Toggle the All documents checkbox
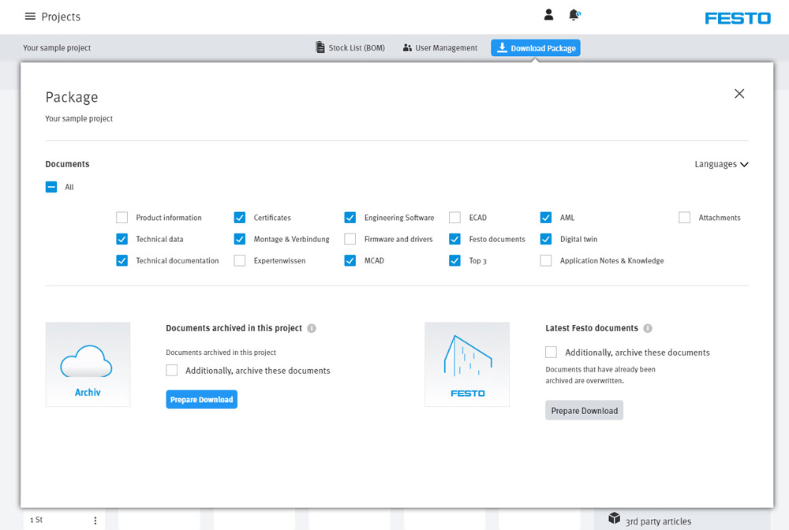 [x=51, y=188]
